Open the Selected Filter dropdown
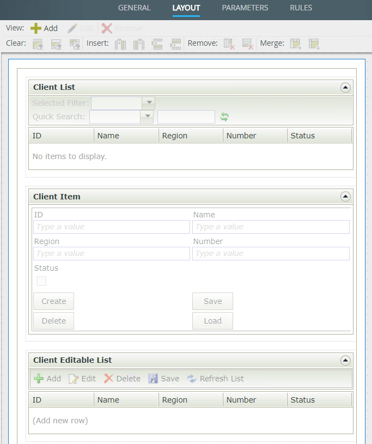Viewport: 372px width, 444px height. (148, 103)
